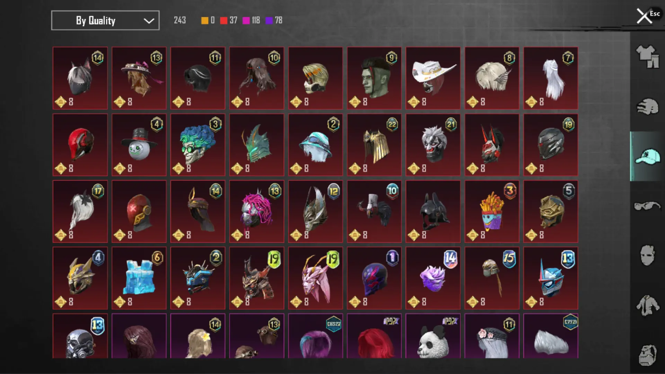The height and width of the screenshot is (374, 665).
Task: Select the snowman top hat item
Action: (139, 145)
